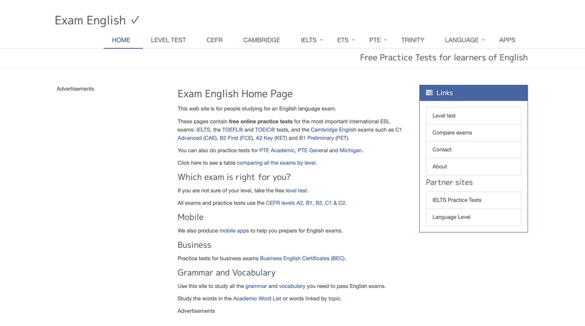Image resolution: width=585 pixels, height=326 pixels.
Task: Select TRINITY in the top menu
Action: pyautogui.click(x=412, y=40)
